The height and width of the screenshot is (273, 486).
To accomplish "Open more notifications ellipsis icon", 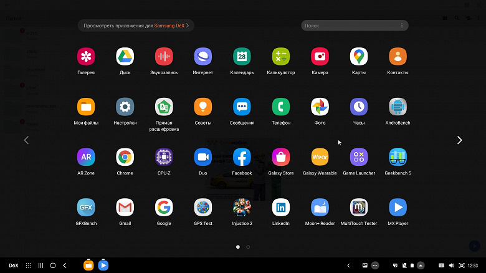I will pos(375,266).
